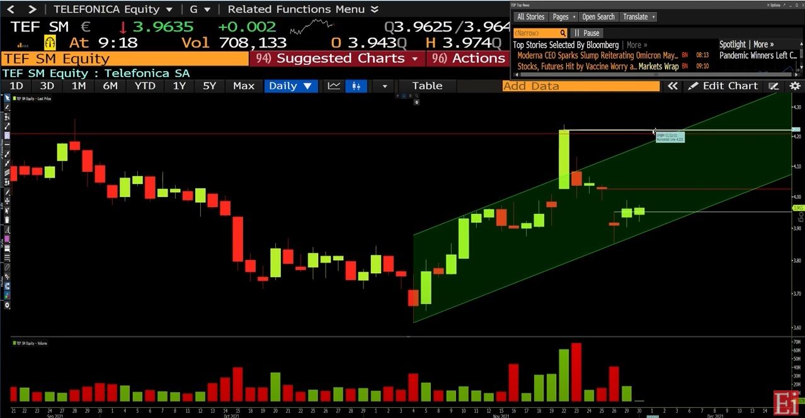Select the Max time range
The height and width of the screenshot is (418, 805).
tap(244, 86)
